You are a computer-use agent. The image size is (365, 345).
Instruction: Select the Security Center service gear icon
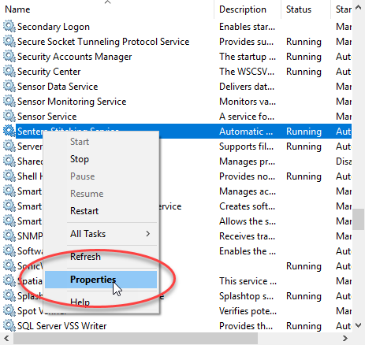(9, 71)
